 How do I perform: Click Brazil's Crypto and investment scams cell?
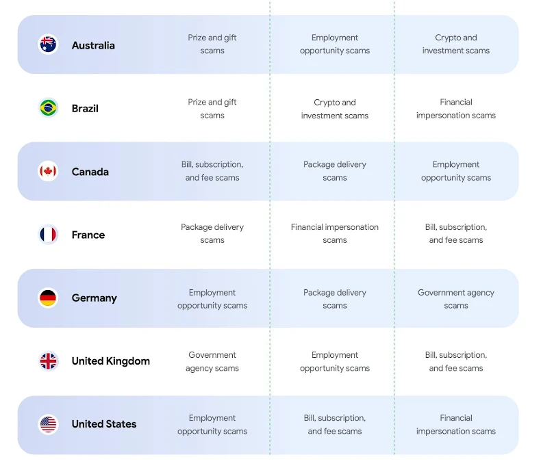(x=335, y=109)
